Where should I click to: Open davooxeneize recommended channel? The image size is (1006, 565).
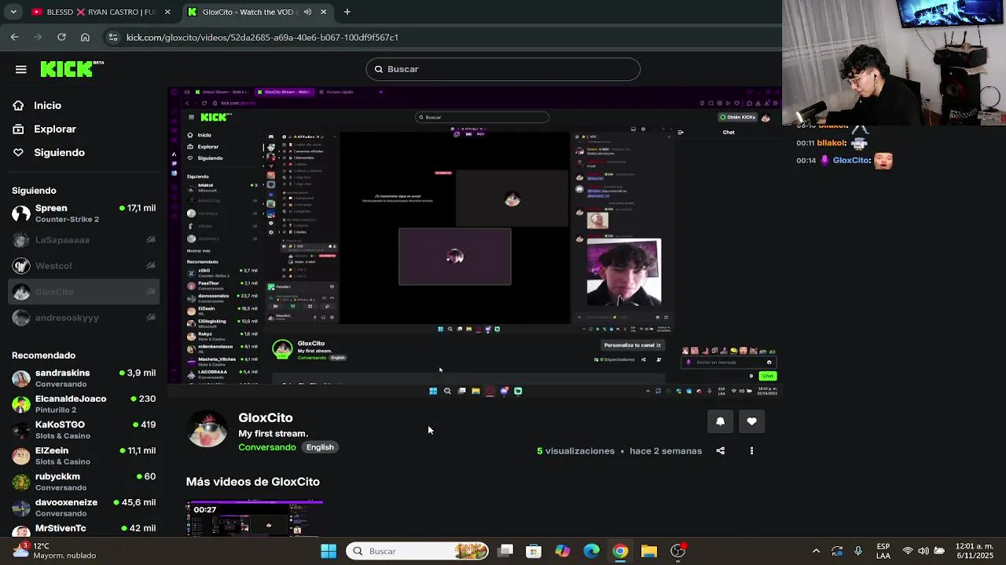coord(84,508)
